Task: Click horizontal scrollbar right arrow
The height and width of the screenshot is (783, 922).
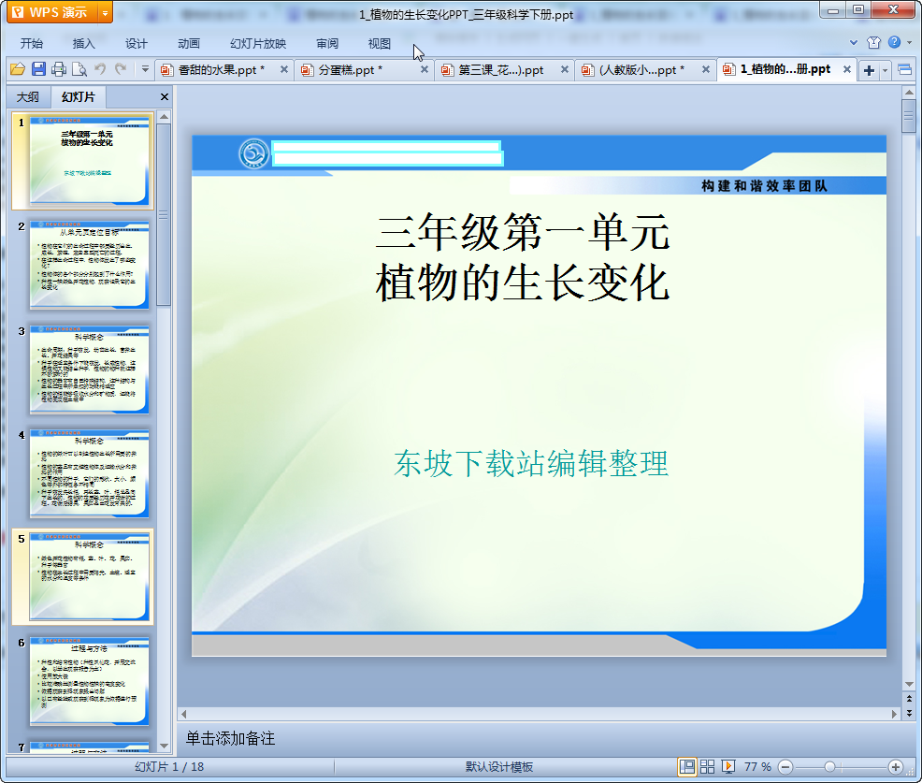Action: click(894, 714)
